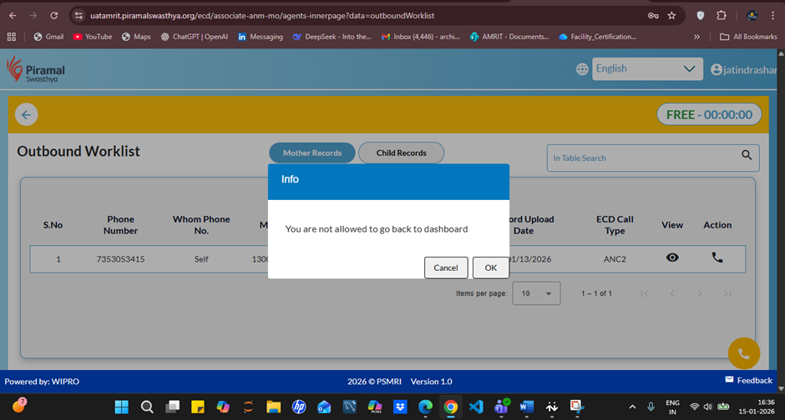
Task: Bookmark page using the star icon
Action: click(671, 16)
